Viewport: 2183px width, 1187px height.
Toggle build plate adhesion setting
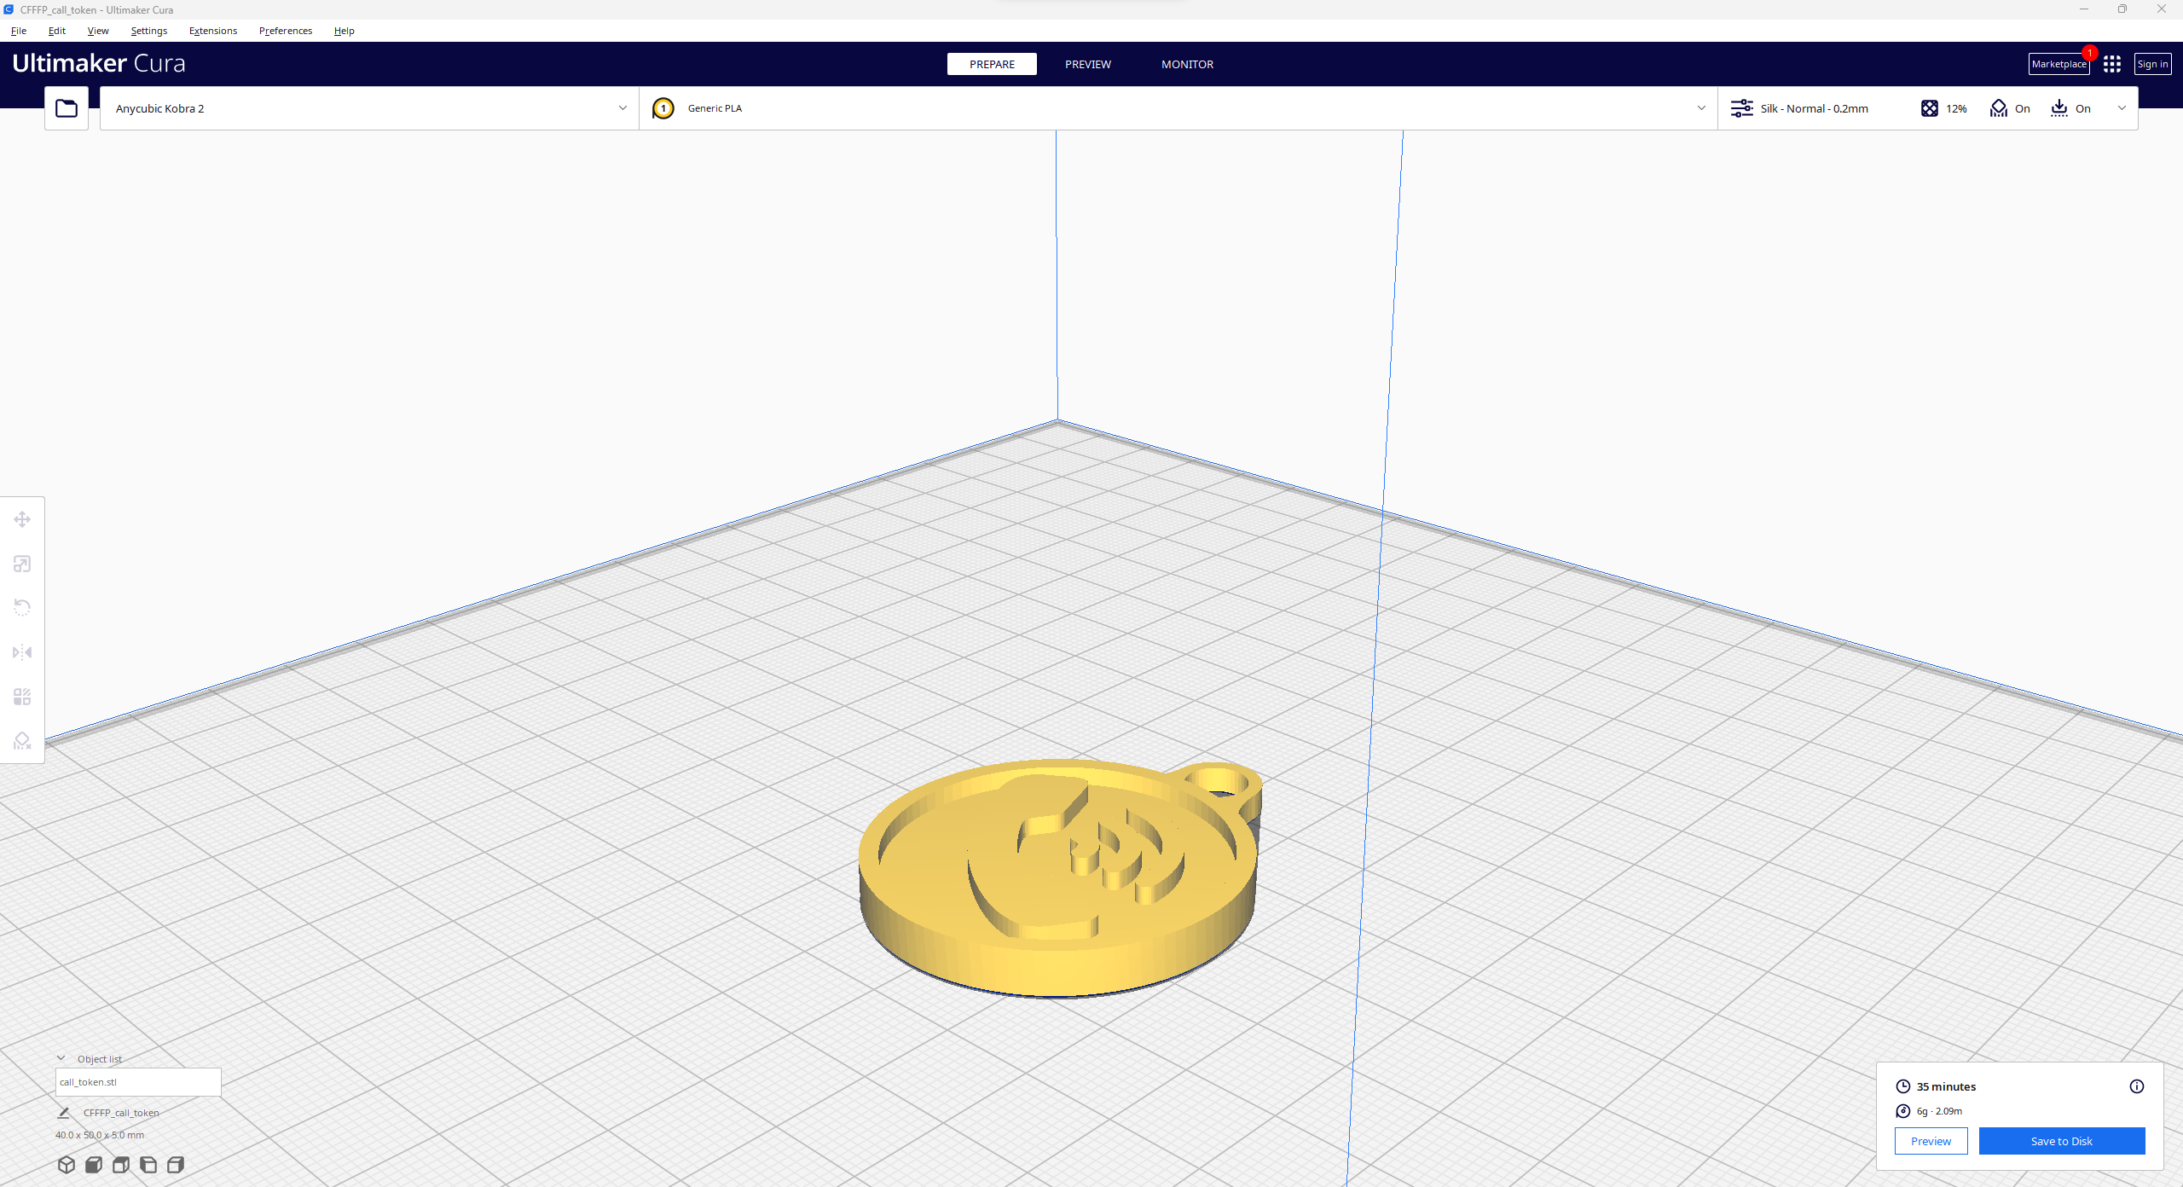click(x=2070, y=108)
